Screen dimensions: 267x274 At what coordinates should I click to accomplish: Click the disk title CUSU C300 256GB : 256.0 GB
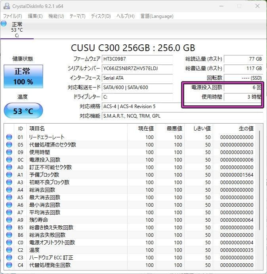[x=133, y=48]
